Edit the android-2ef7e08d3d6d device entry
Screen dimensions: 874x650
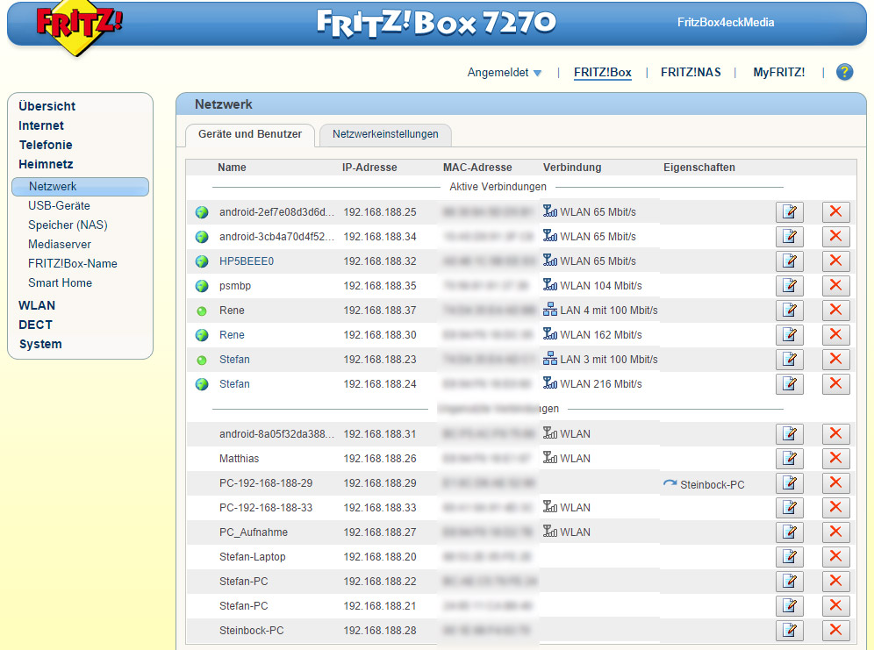tap(789, 211)
